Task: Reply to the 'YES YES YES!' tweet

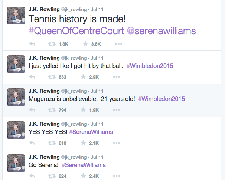Action: [x=32, y=143]
